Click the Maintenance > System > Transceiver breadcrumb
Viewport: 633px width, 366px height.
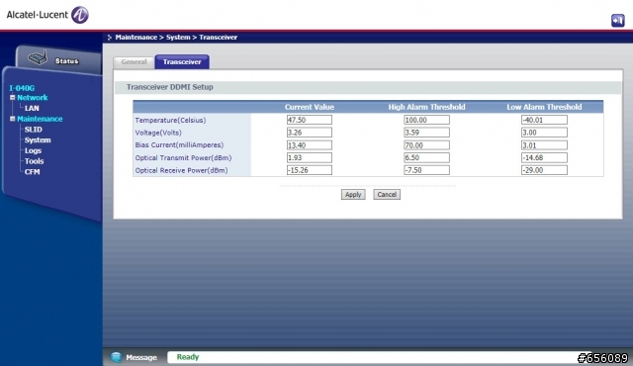coord(176,38)
